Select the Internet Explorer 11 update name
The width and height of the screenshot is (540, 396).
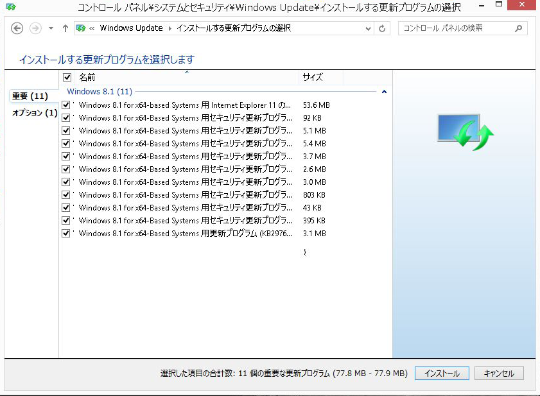click(x=184, y=105)
